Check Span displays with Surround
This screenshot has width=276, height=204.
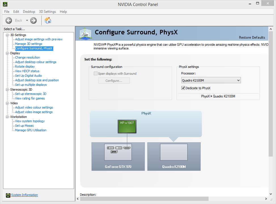tap(95, 73)
